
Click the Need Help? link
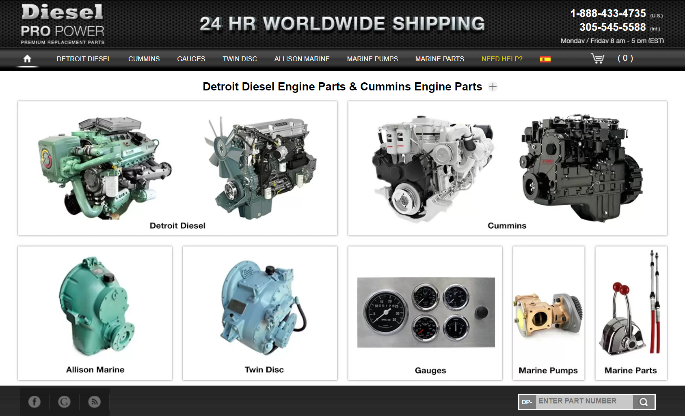point(502,59)
